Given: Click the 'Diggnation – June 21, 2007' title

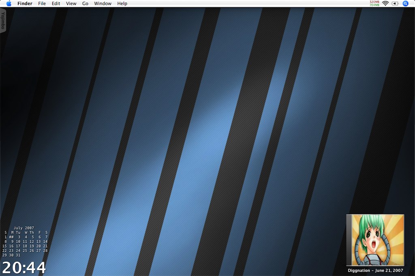Looking at the screenshot, I should pos(375,270).
